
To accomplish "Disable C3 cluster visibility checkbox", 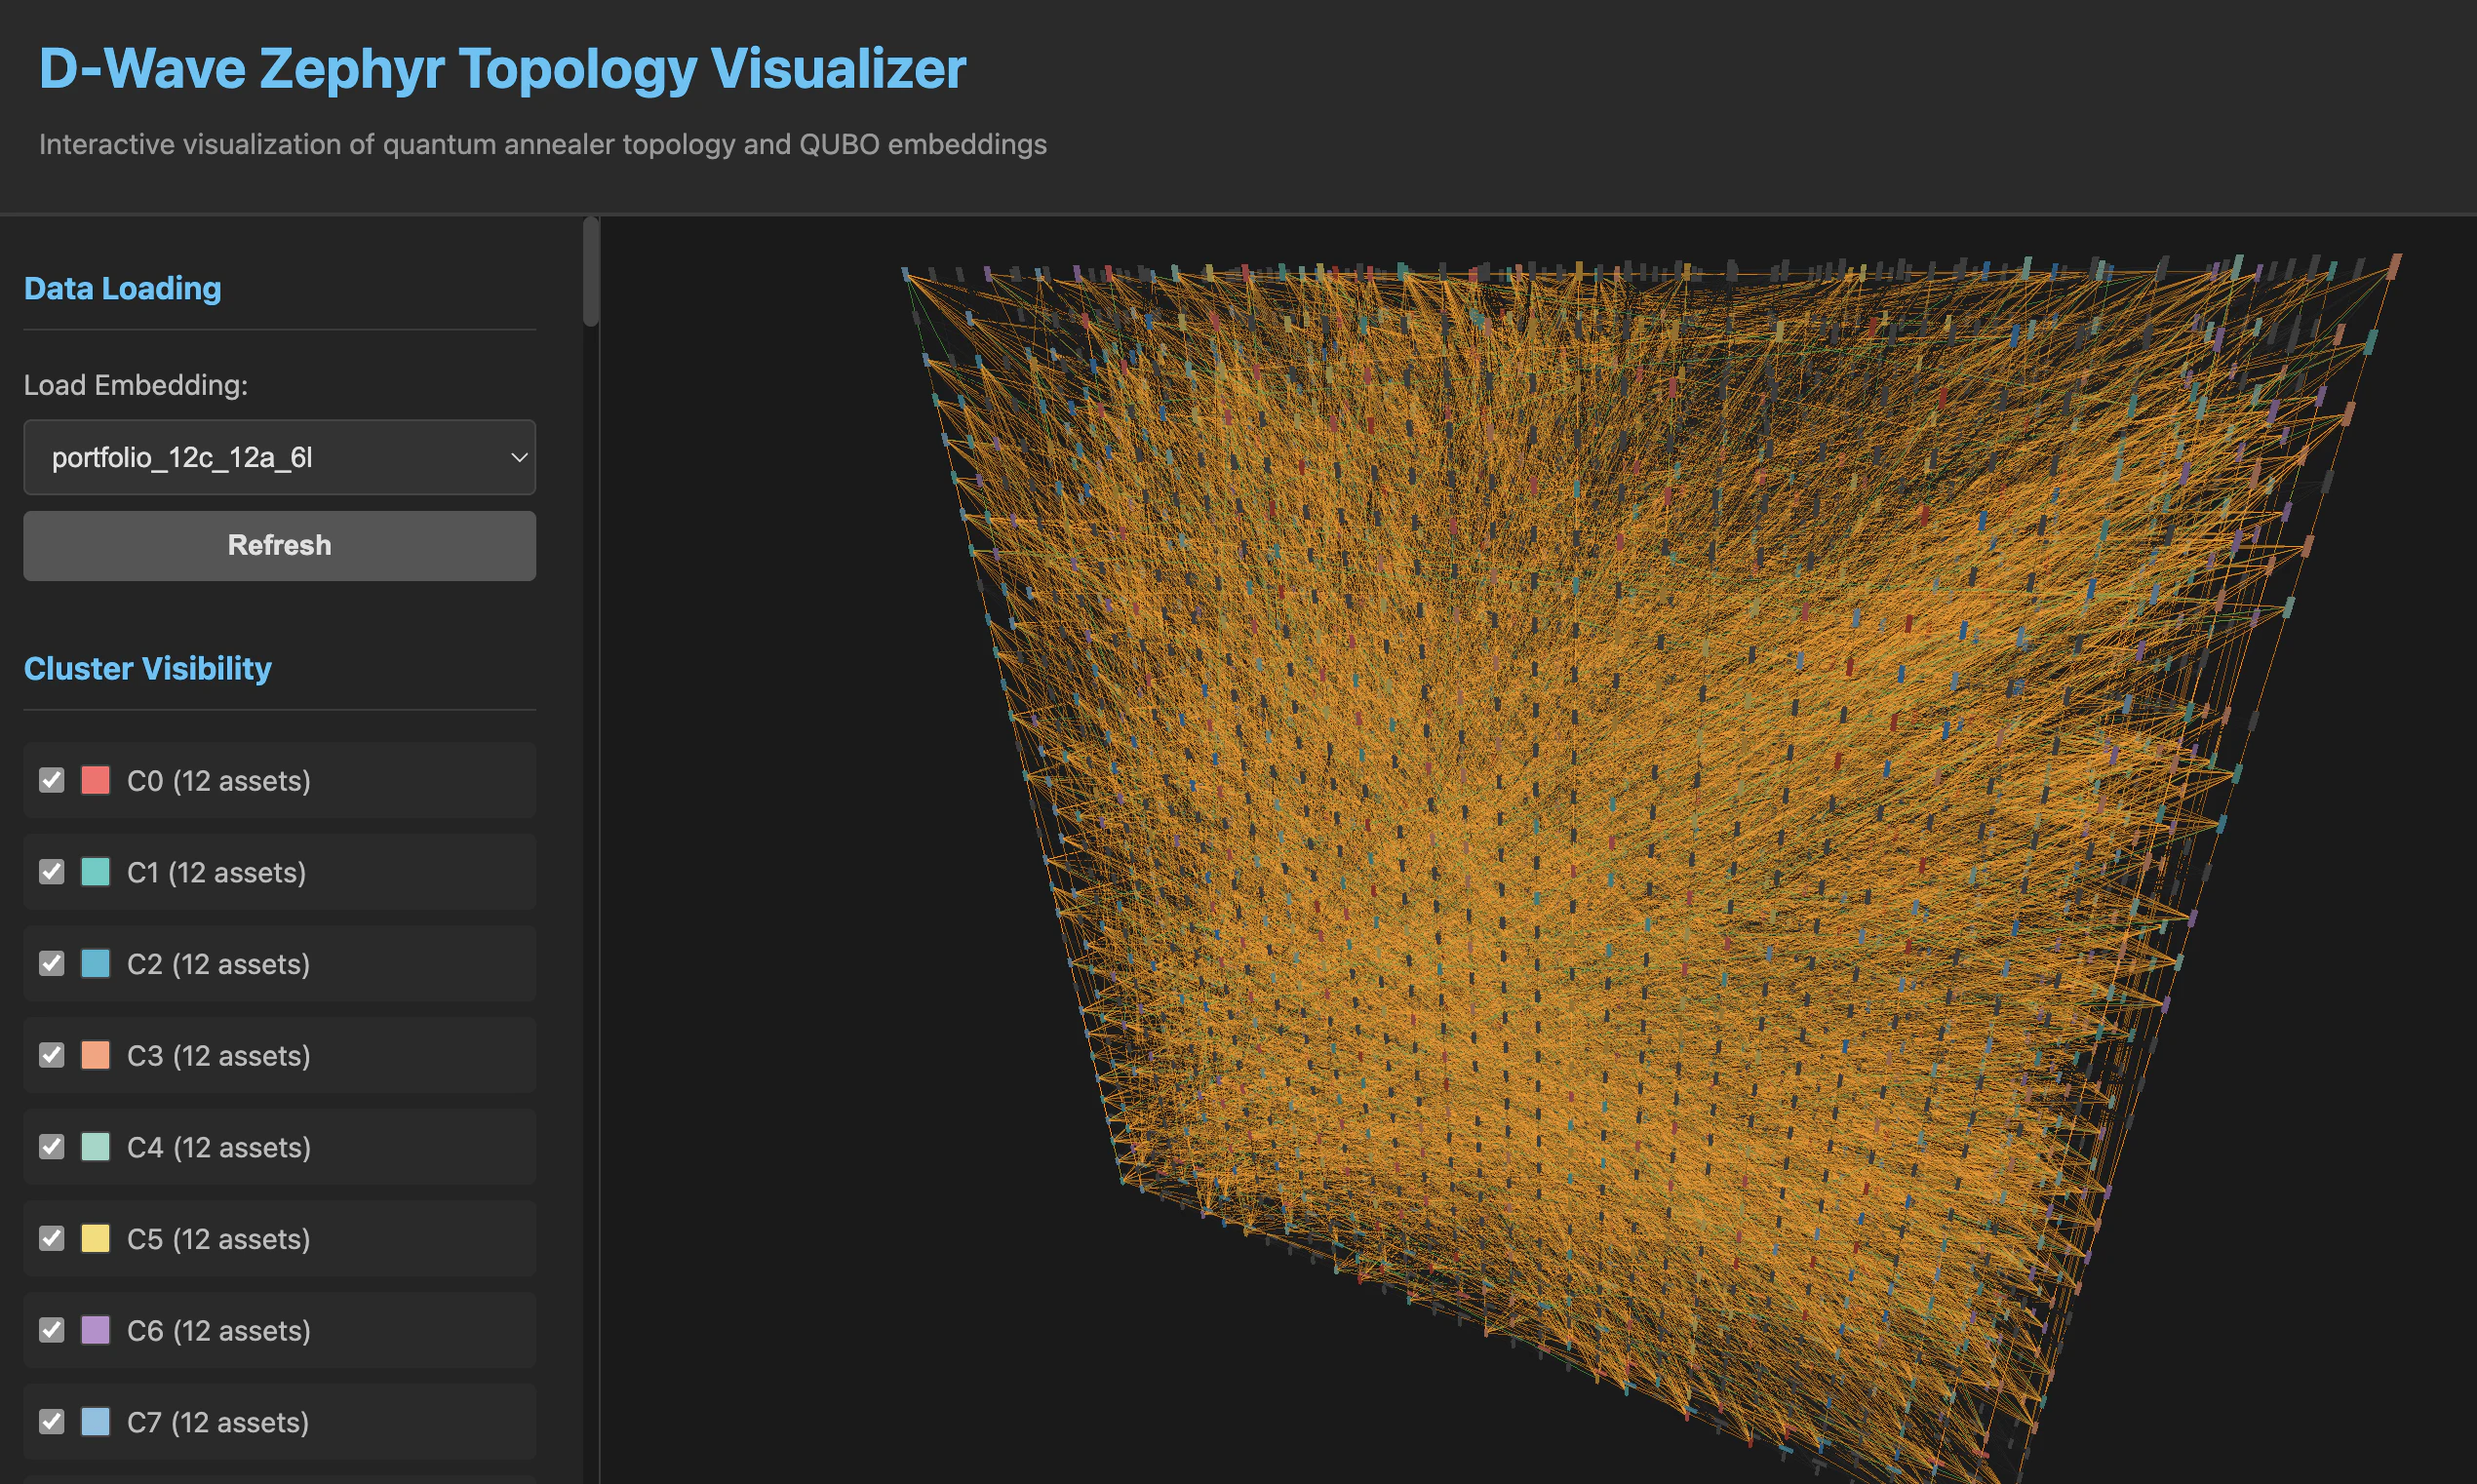I will [52, 1055].
